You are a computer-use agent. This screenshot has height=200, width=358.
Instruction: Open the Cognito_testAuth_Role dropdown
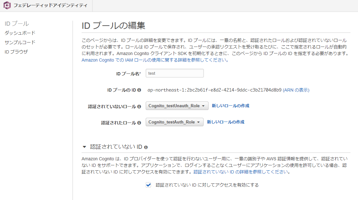click(174, 122)
